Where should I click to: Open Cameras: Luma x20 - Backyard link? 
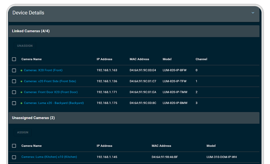[54, 103]
